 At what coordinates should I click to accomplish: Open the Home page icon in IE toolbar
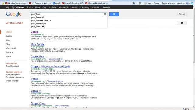[x=134, y=3]
